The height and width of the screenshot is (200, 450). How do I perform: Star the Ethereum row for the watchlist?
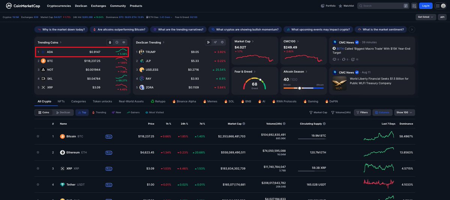(38, 153)
